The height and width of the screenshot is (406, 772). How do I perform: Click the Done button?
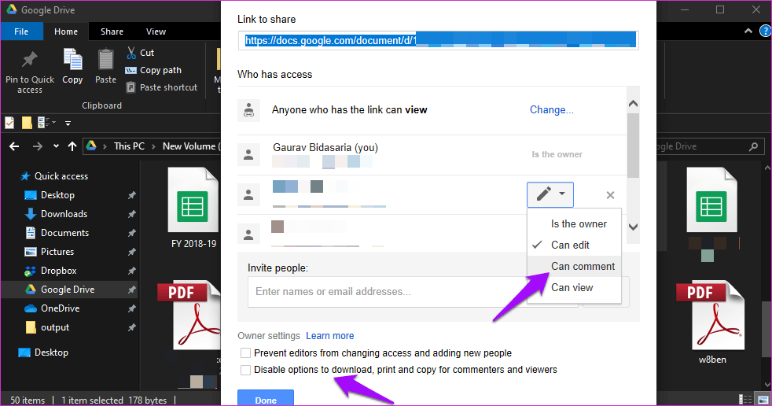click(x=266, y=398)
